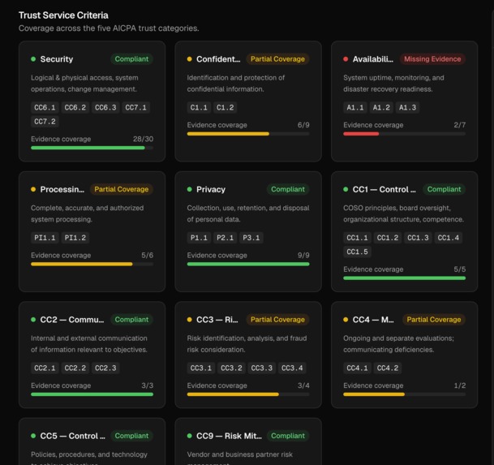Select the CC6.1 tag in Security
This screenshot has width=494, height=465.
point(45,107)
